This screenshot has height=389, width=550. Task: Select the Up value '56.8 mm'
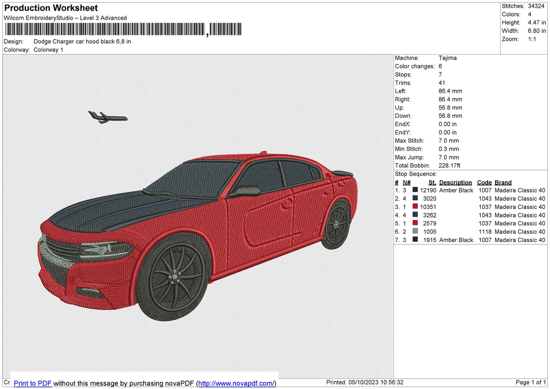coord(451,107)
